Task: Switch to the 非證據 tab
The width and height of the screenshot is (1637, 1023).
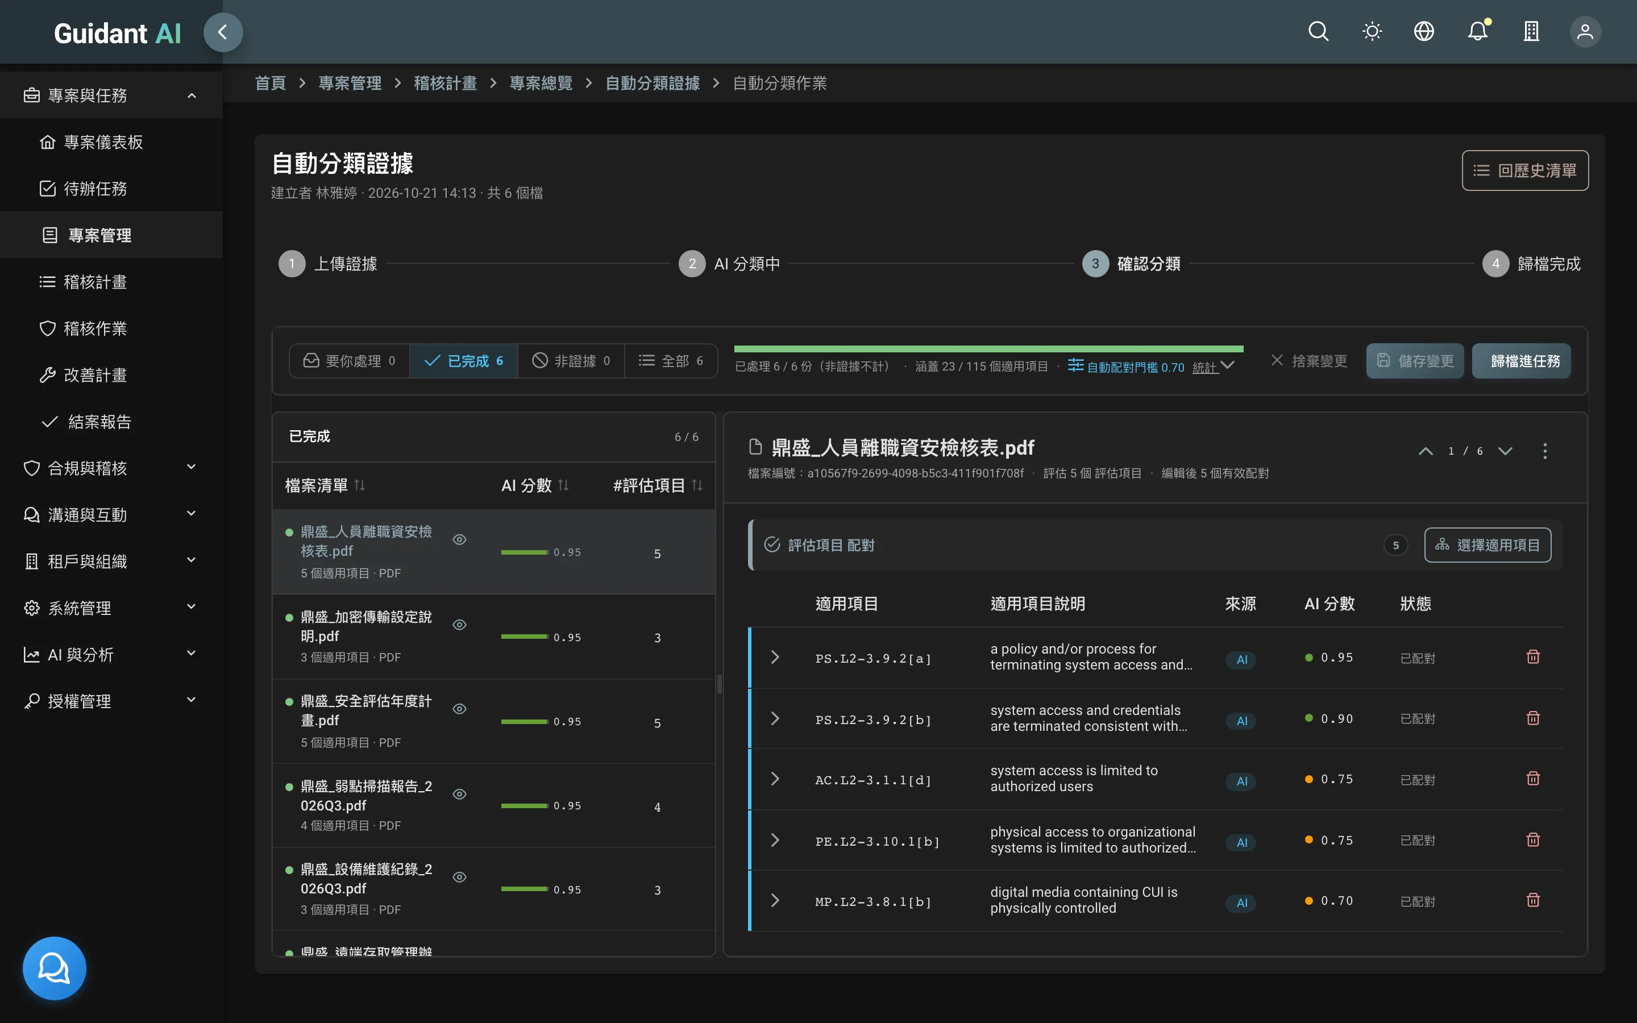Action: coord(571,361)
